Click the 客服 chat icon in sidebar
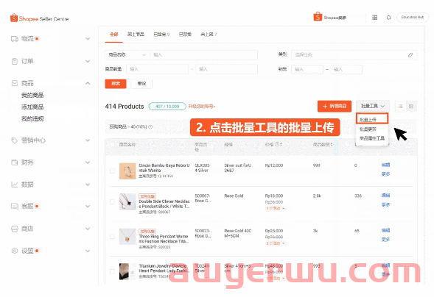Viewport: 434px width, 297px height. (x=15, y=206)
